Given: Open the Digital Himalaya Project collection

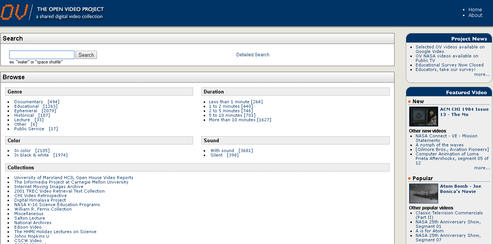Looking at the screenshot, I should pos(40,200).
